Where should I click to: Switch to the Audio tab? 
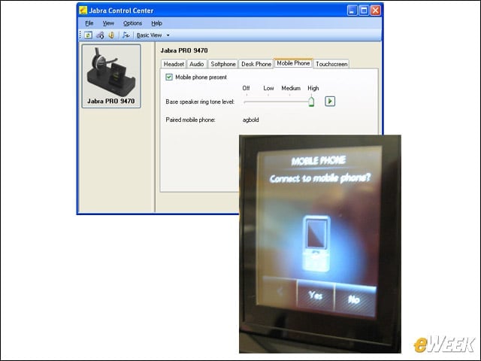[x=197, y=64]
